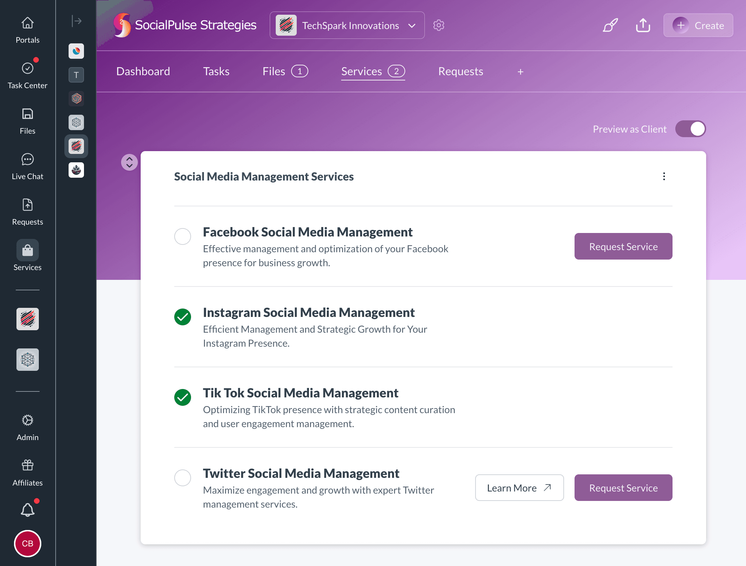Click Learn More for Twitter management
This screenshot has width=746, height=566.
coord(519,487)
